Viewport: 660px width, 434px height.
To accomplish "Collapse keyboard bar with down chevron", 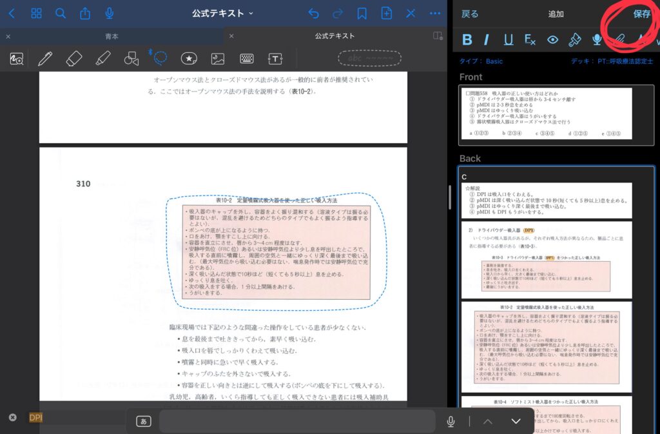I will tap(516, 421).
